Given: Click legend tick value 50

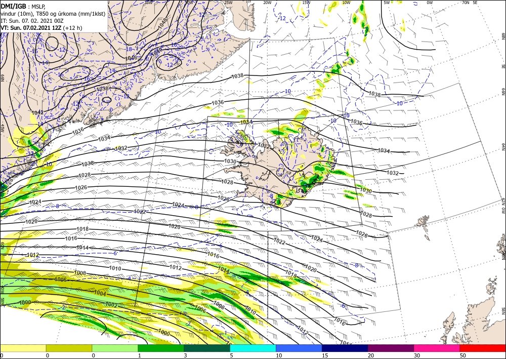Looking at the screenshot, I should point(463,355).
